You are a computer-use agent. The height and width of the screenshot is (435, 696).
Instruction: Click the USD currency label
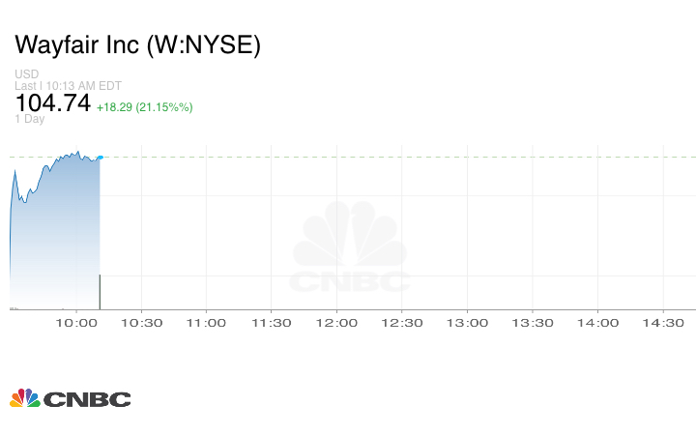pyautogui.click(x=25, y=74)
